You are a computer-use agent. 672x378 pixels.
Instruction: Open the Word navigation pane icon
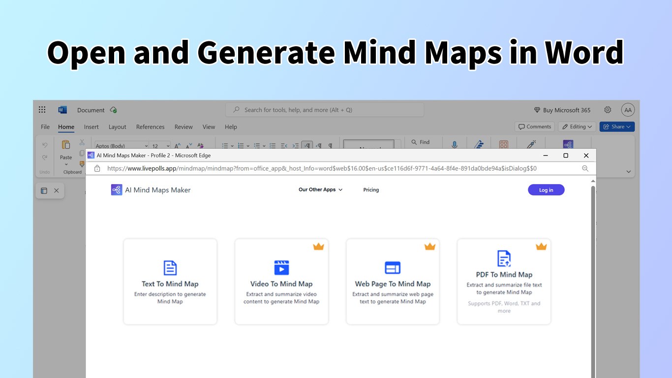click(x=44, y=190)
